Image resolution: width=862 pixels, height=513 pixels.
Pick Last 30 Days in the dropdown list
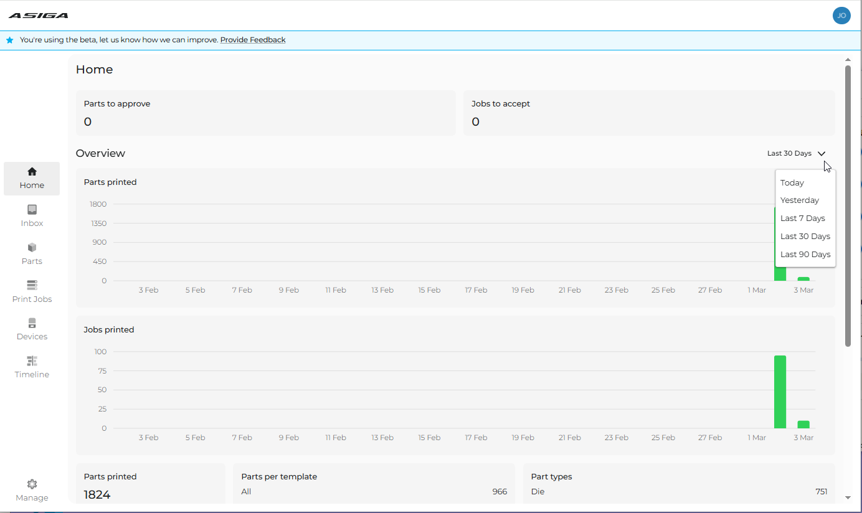(x=805, y=237)
